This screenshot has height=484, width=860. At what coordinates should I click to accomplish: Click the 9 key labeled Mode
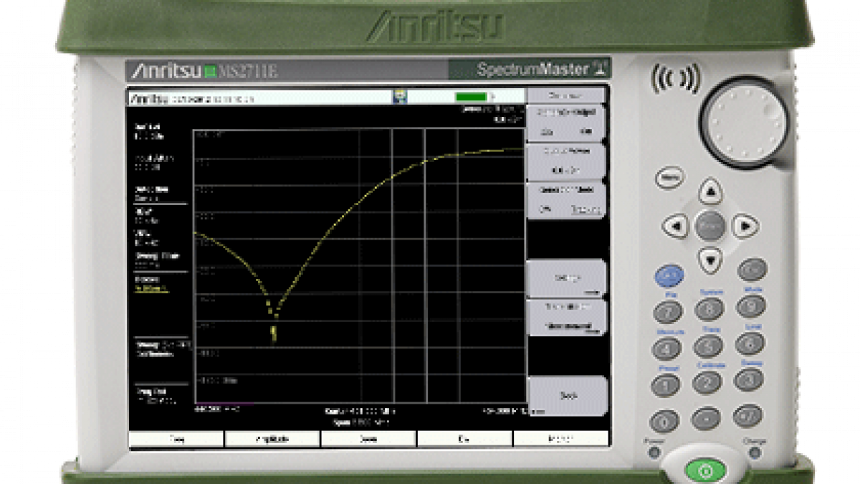[751, 305]
